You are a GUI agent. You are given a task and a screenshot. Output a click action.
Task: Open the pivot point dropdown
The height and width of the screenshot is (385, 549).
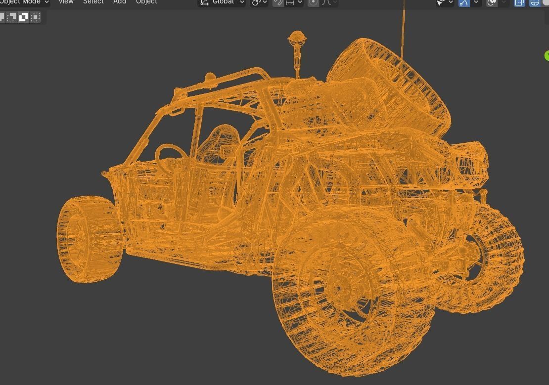pos(260,2)
